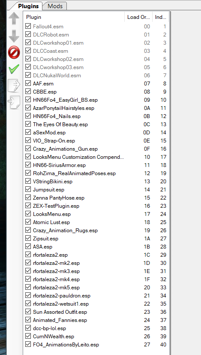Switch to the Plugins tab
The height and width of the screenshot is (355, 201).
point(28,6)
